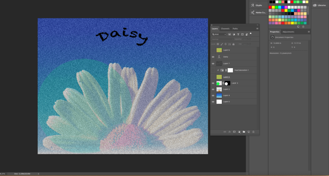Create a new group folder

(244, 132)
